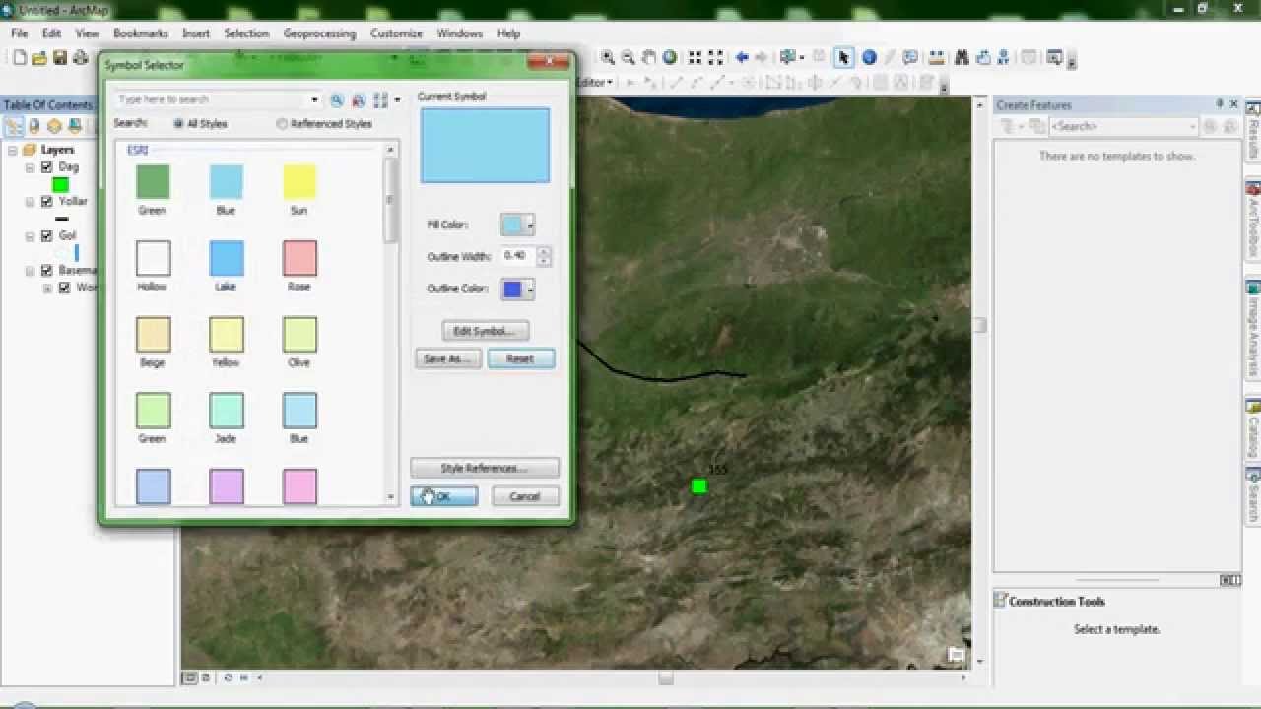Open the File menu
Image resolution: width=1261 pixels, height=709 pixels.
(x=20, y=33)
